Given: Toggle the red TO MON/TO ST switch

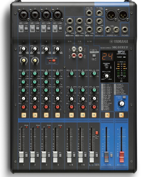Looking at the screenshot, I should 97,133.
